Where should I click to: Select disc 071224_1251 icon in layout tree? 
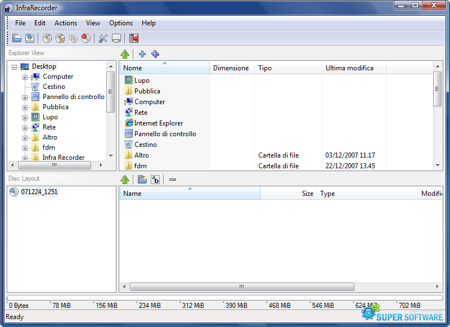(13, 191)
